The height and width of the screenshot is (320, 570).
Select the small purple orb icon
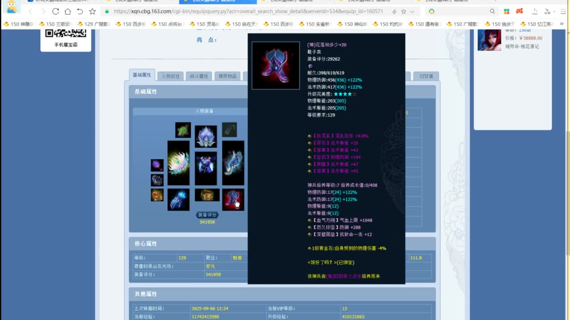tap(157, 165)
